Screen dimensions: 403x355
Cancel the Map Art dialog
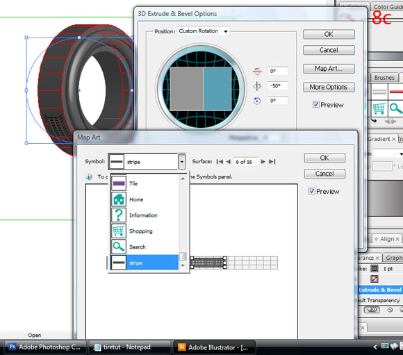tap(324, 174)
